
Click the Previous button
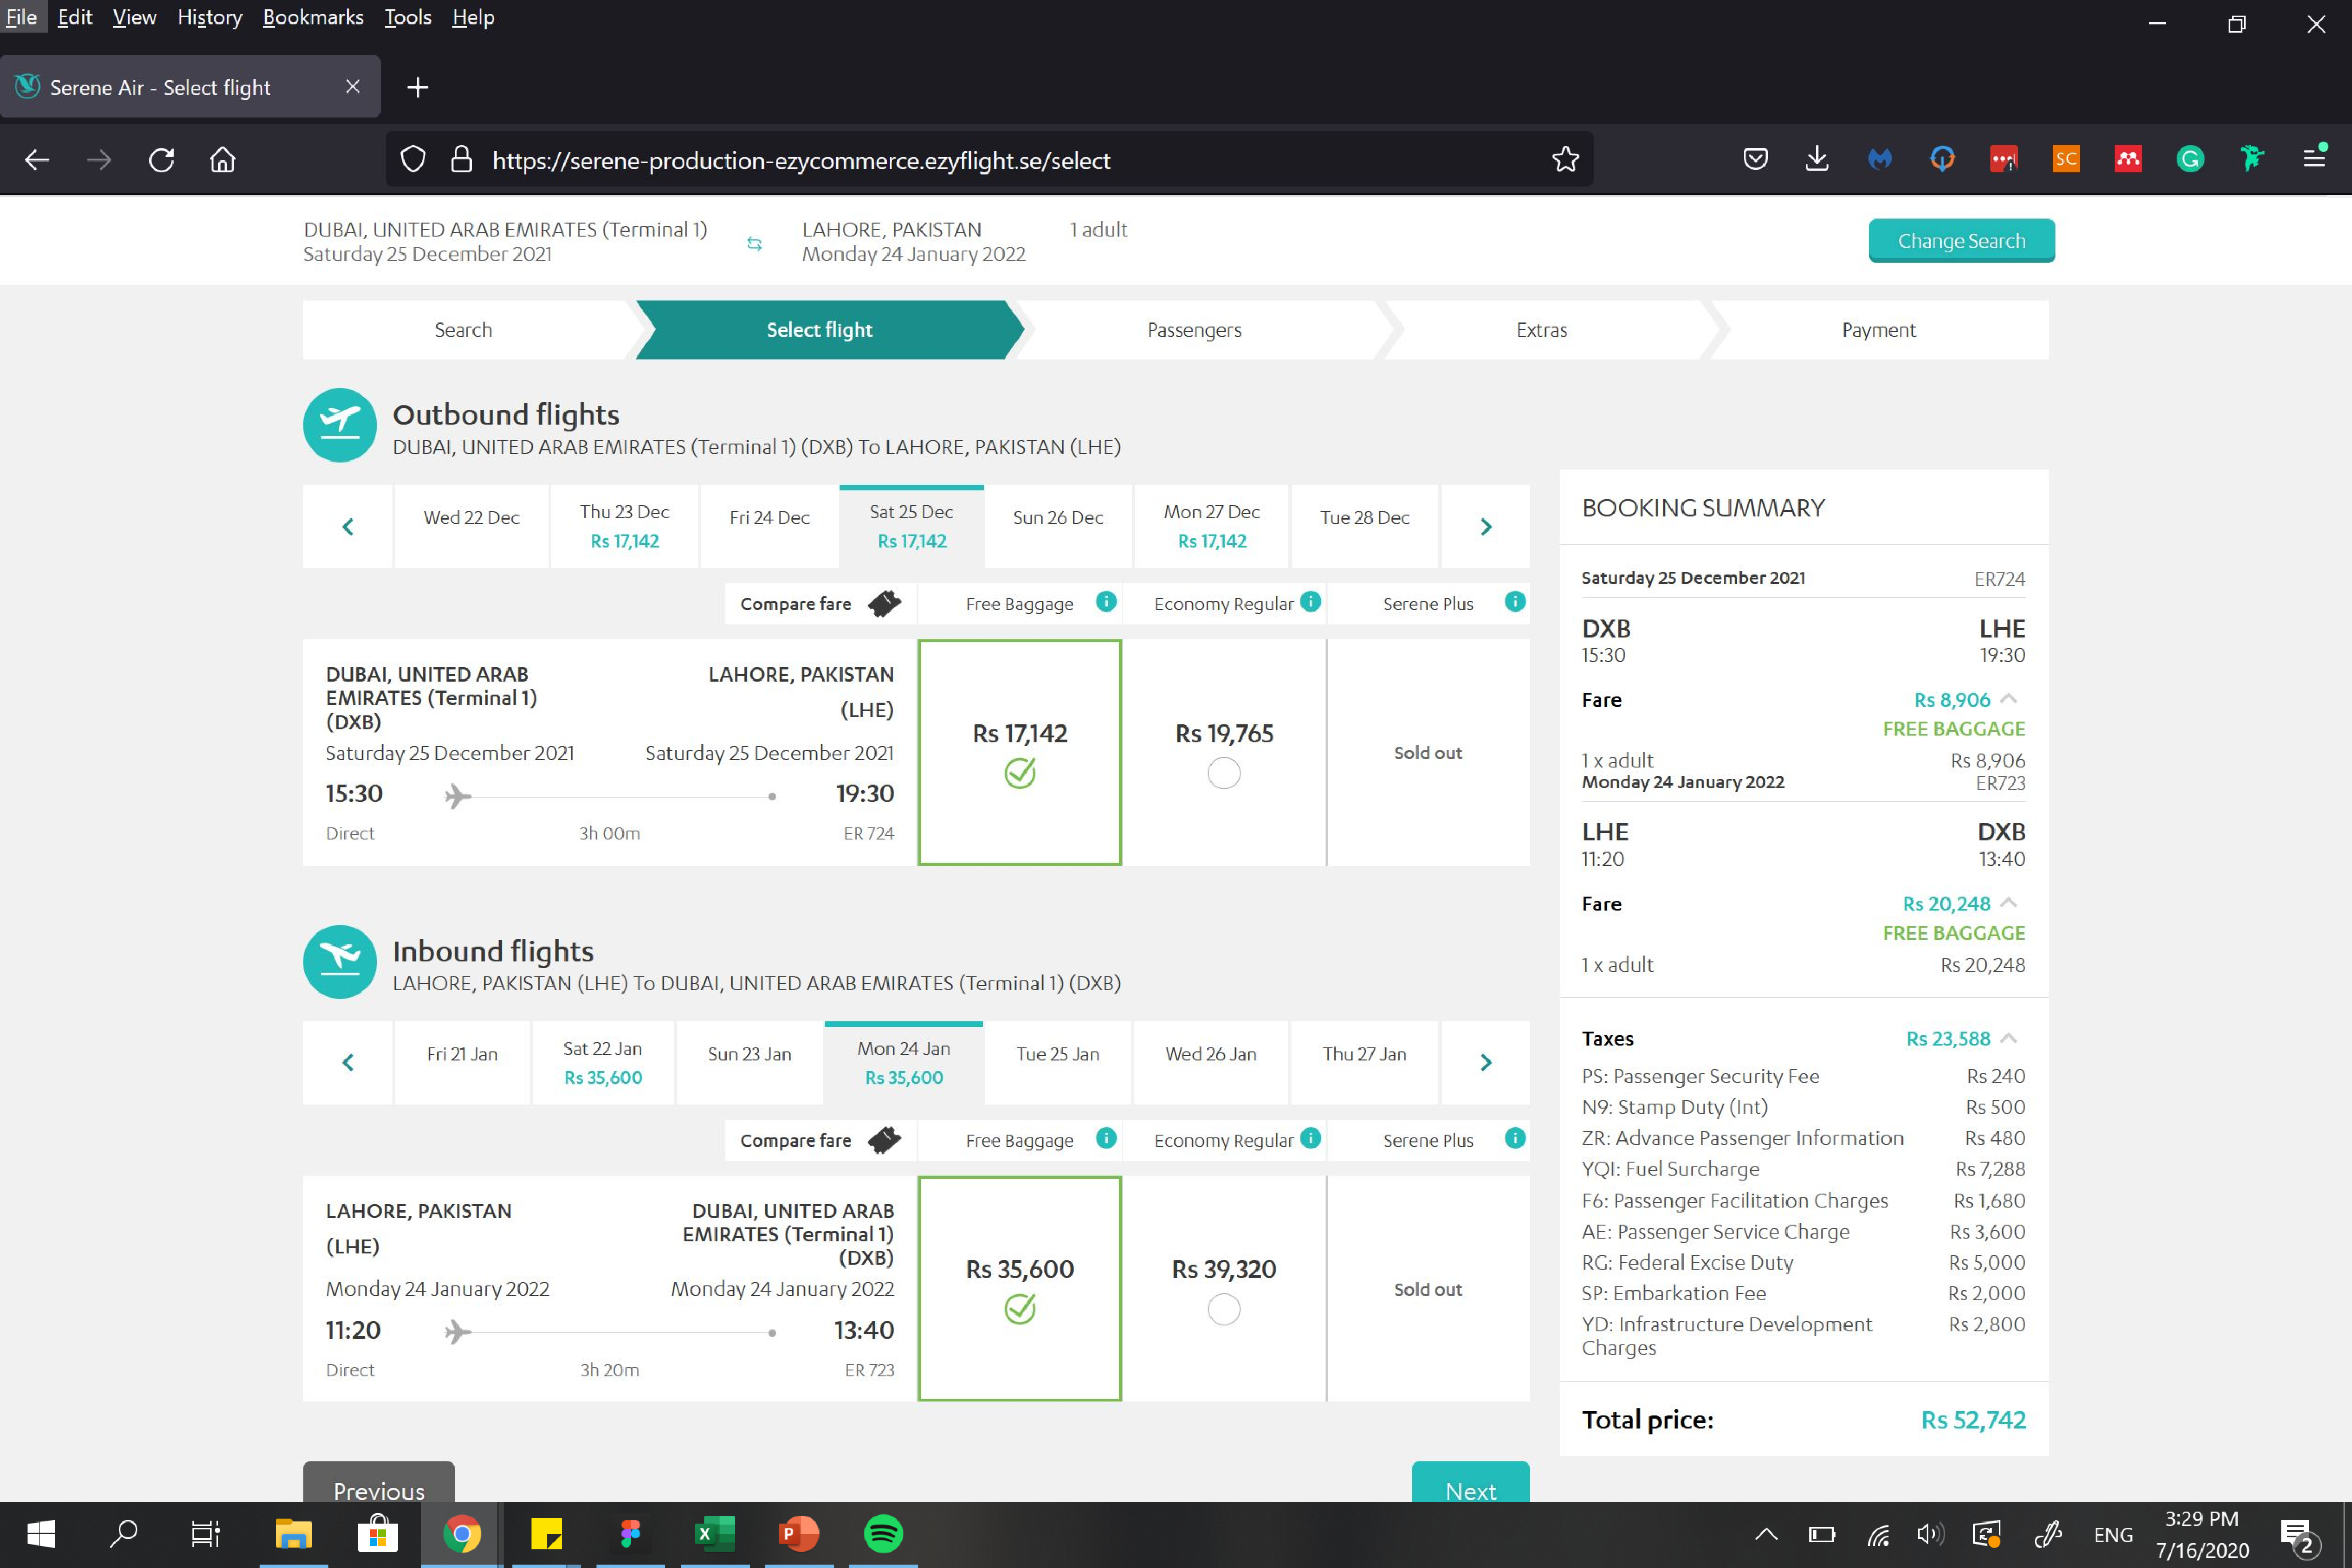coord(379,1483)
